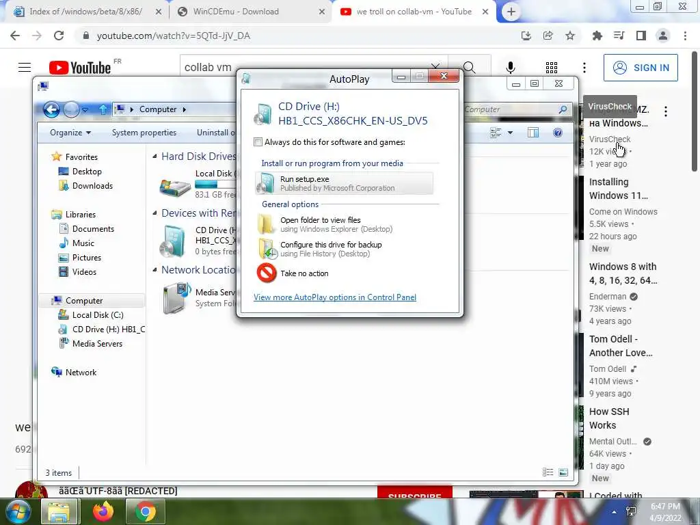700x525 pixels.
Task: Open Chrome side panel icon
Action: tap(641, 36)
